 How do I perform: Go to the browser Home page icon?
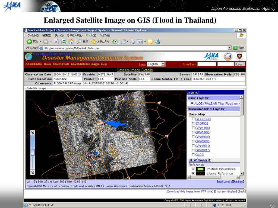(x=71, y=42)
